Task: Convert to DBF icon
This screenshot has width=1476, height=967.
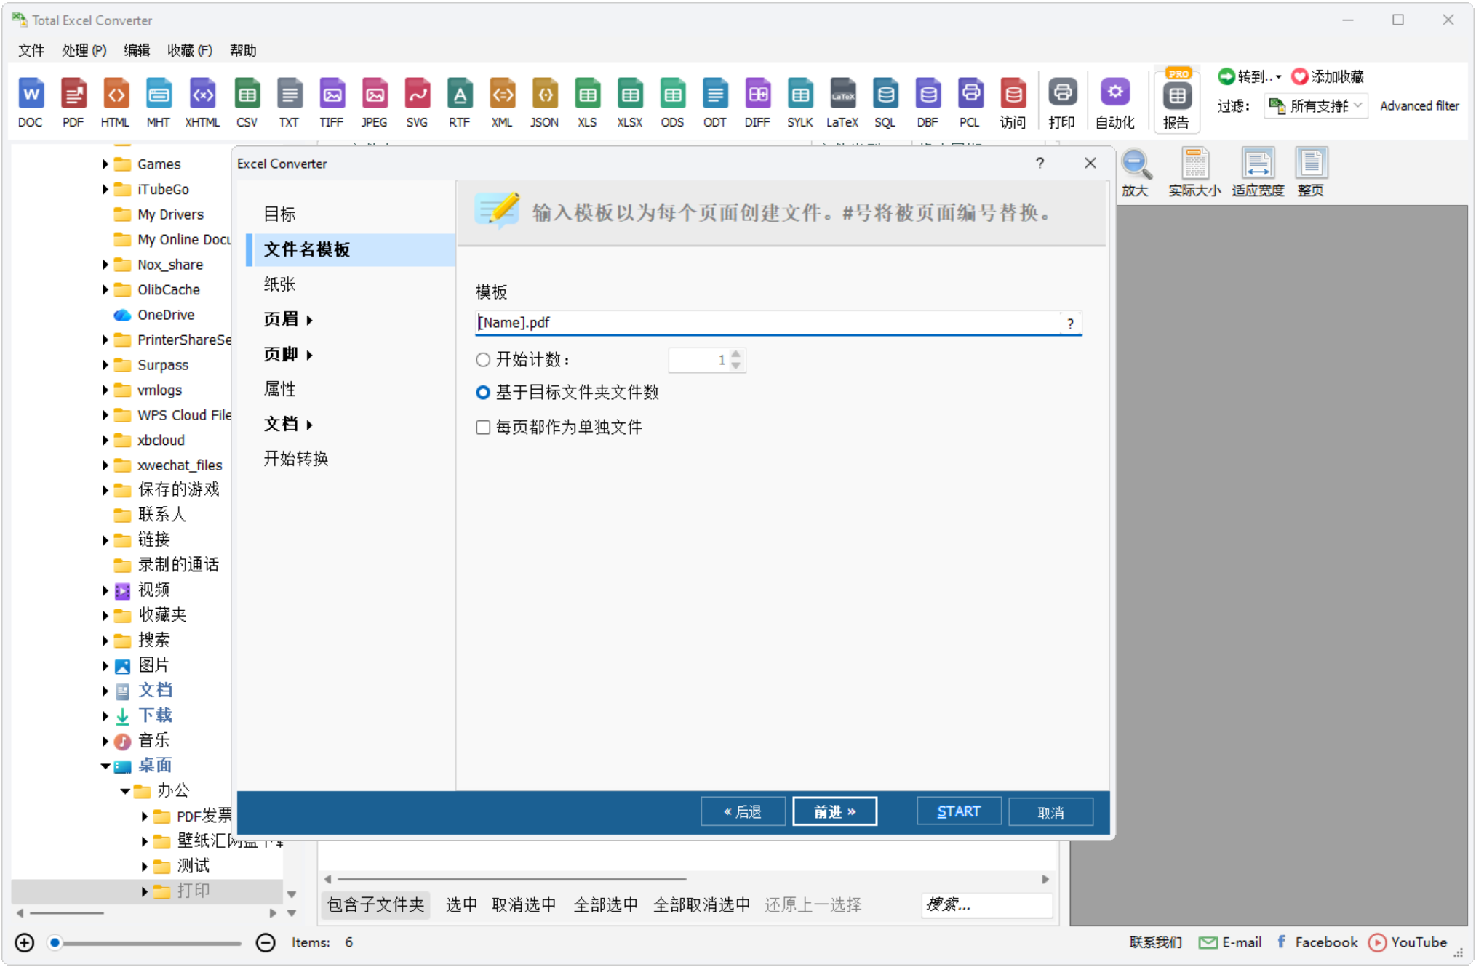Action: point(928,102)
